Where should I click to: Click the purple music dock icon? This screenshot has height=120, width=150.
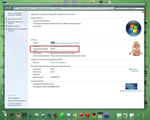pyautogui.click(x=49, y=115)
